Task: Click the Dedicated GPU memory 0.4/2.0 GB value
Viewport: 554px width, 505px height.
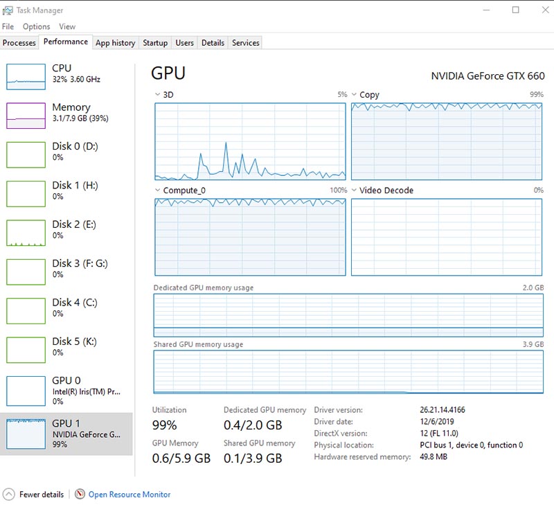Action: (253, 425)
